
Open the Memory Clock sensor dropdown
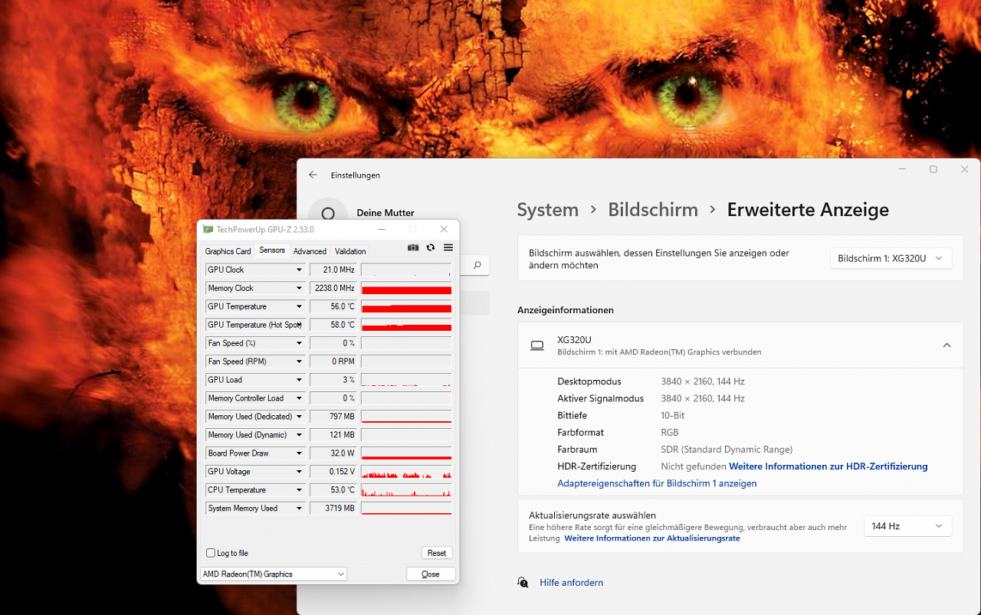[x=299, y=288]
